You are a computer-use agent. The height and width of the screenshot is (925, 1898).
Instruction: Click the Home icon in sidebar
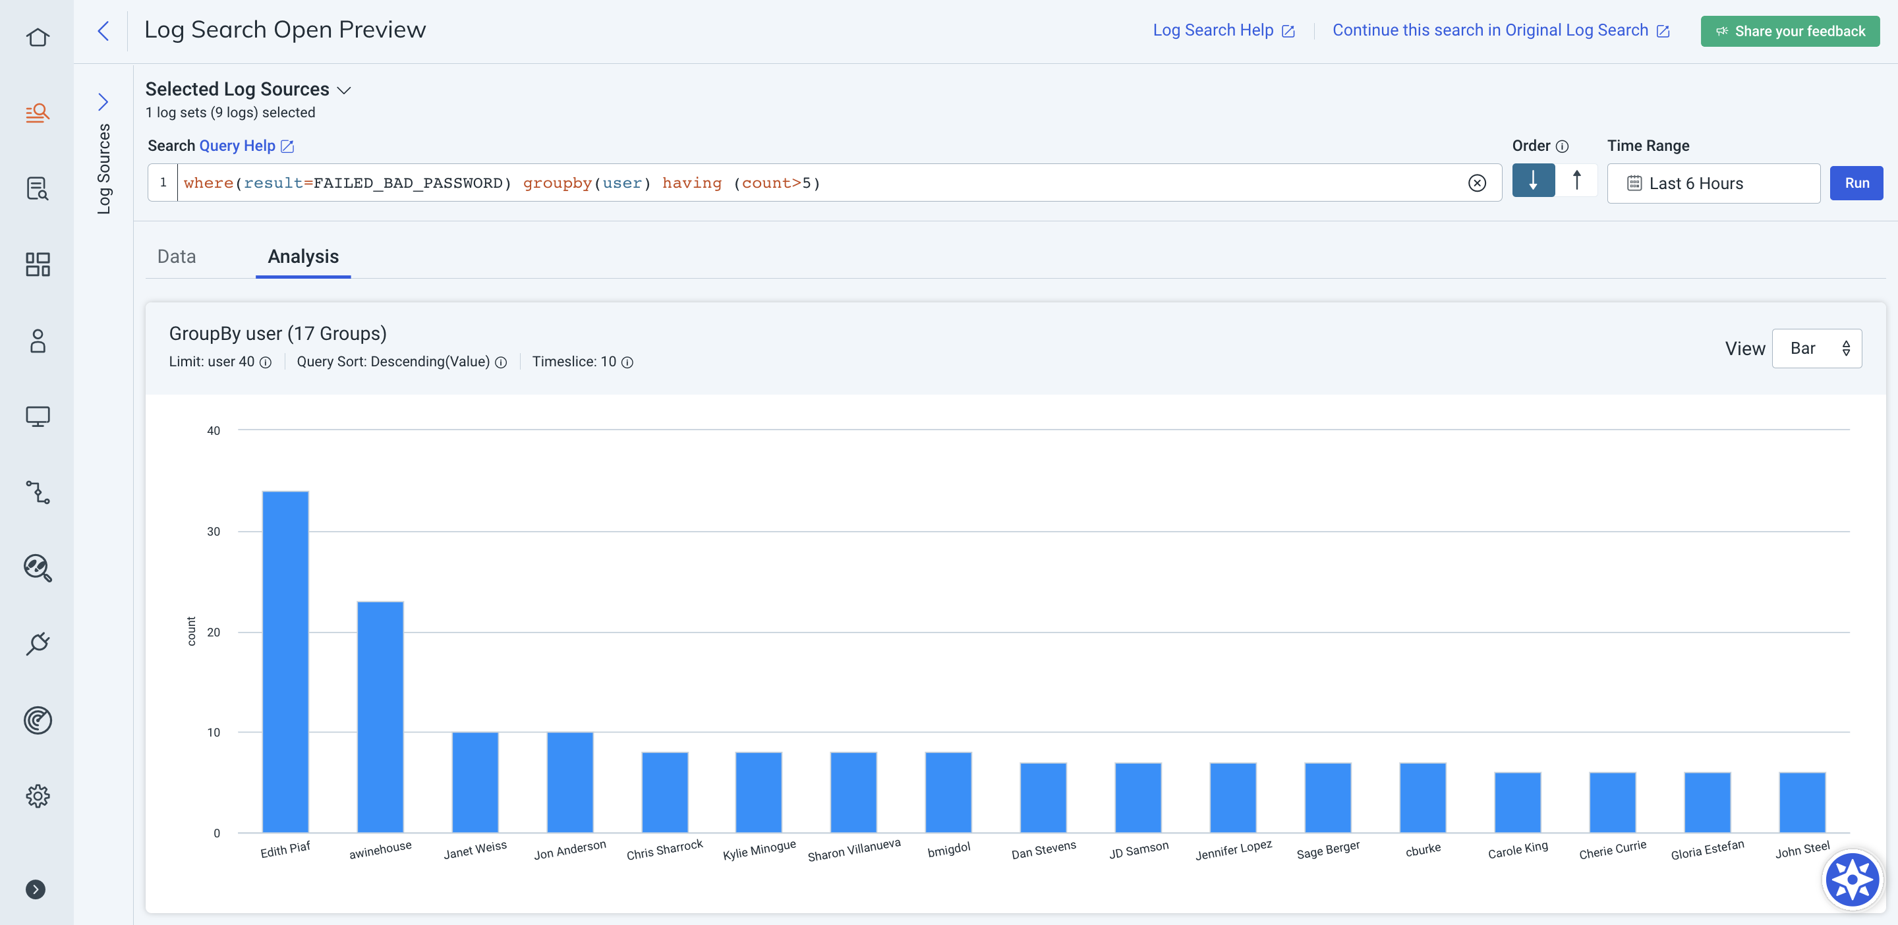[38, 37]
